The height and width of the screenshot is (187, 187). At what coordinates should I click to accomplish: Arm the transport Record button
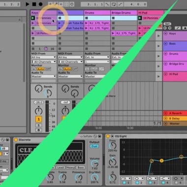coord(40,4)
